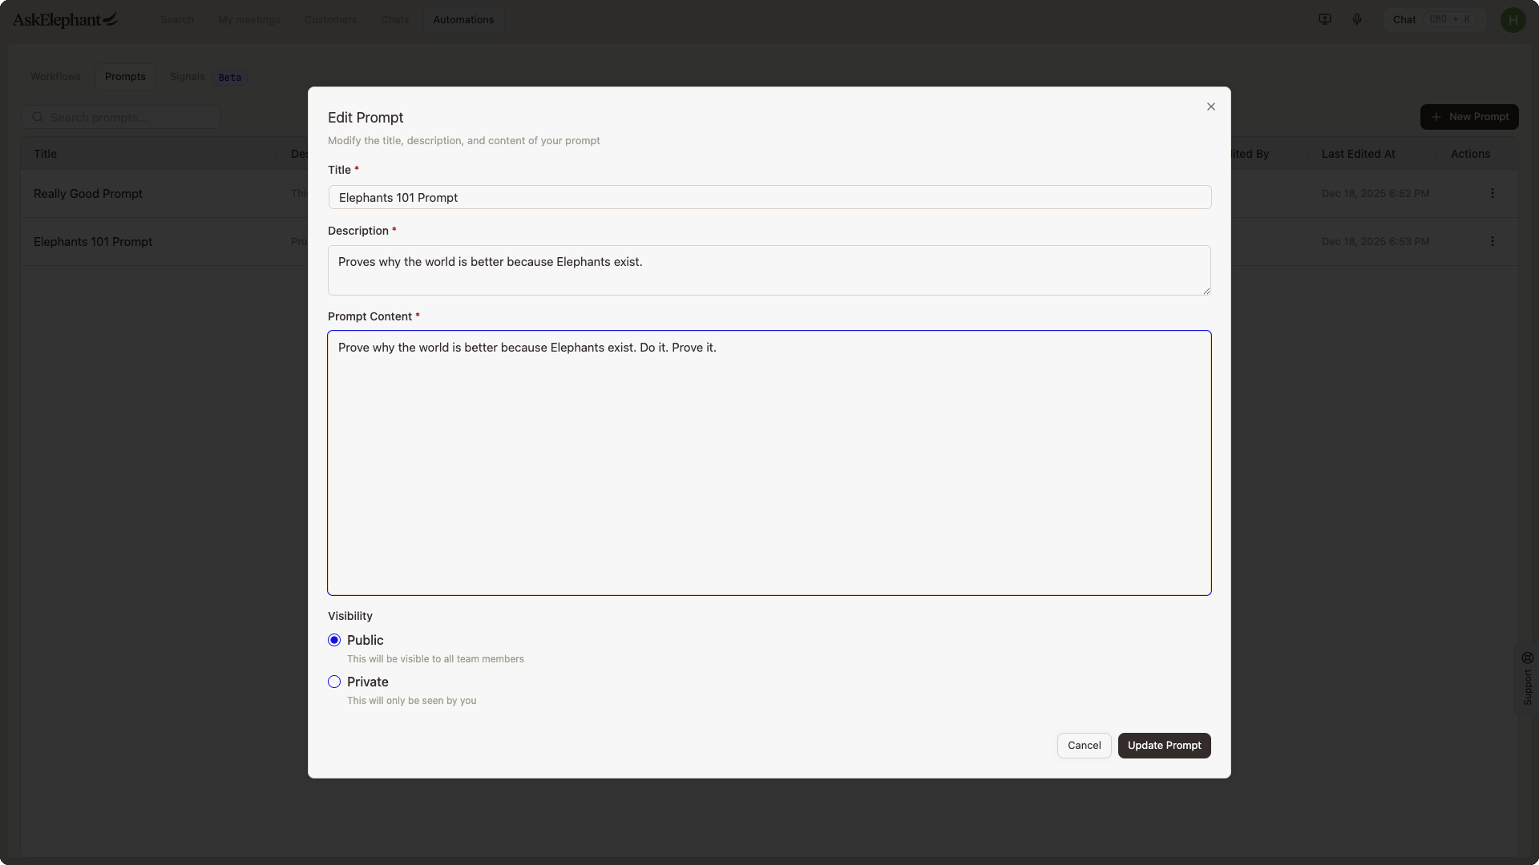
Task: Click 'This will only be seen by you'
Action: coord(412,700)
